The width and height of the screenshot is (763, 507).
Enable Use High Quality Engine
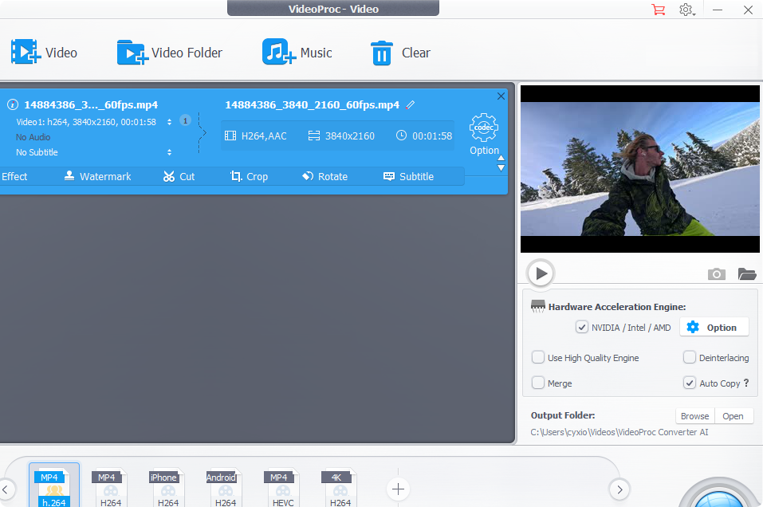click(537, 358)
